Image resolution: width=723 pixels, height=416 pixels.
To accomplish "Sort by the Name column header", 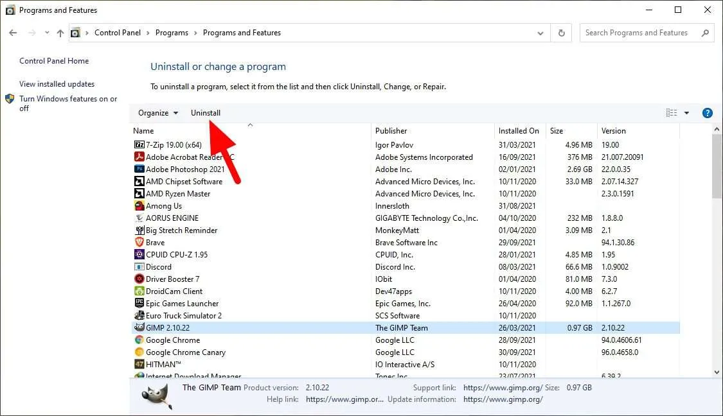I will [x=251, y=131].
